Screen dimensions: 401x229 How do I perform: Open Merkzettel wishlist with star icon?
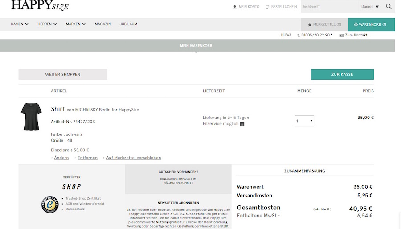[324, 24]
